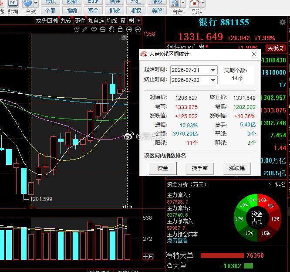Click the 买板块 button
Viewport: 290px width, 272px height.
pos(275,48)
